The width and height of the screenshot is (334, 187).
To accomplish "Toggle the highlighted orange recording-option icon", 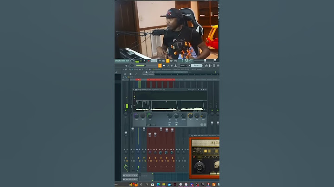I will pos(167,61).
